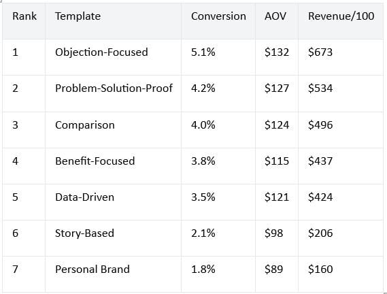Select the Comparison template cell
387x294 pixels.
pos(85,125)
